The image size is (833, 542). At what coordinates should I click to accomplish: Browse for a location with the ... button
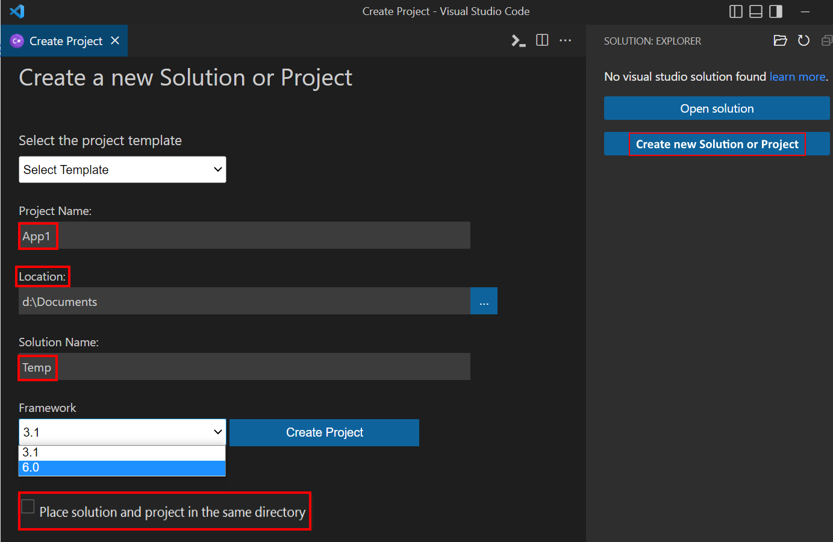click(x=484, y=301)
